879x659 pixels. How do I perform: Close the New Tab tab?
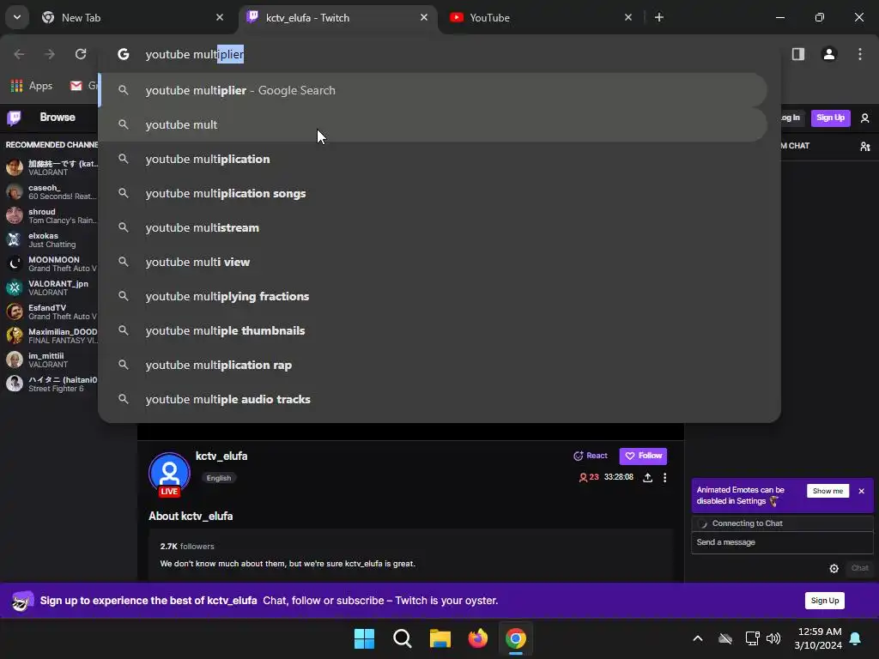tap(220, 17)
